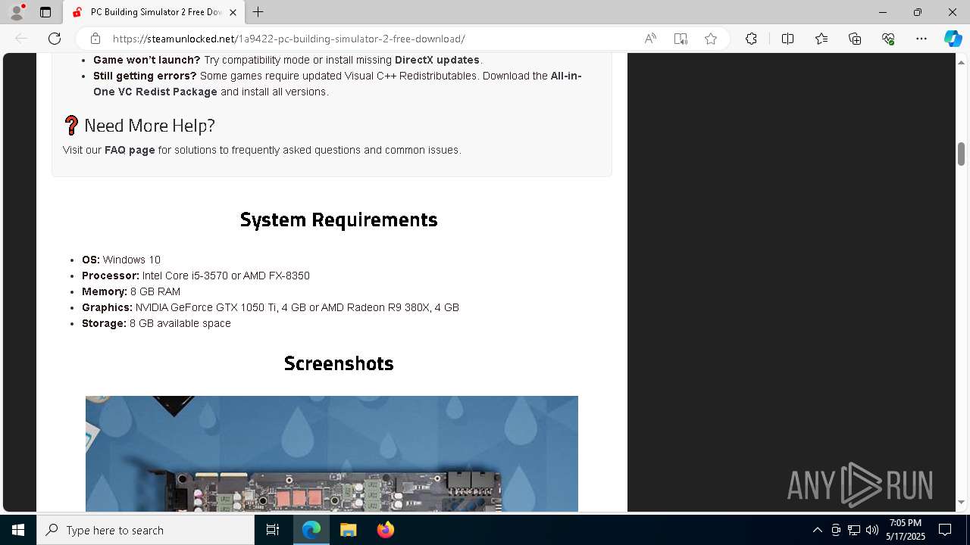
Task: Open the tab actions menu icon
Action: point(45,12)
